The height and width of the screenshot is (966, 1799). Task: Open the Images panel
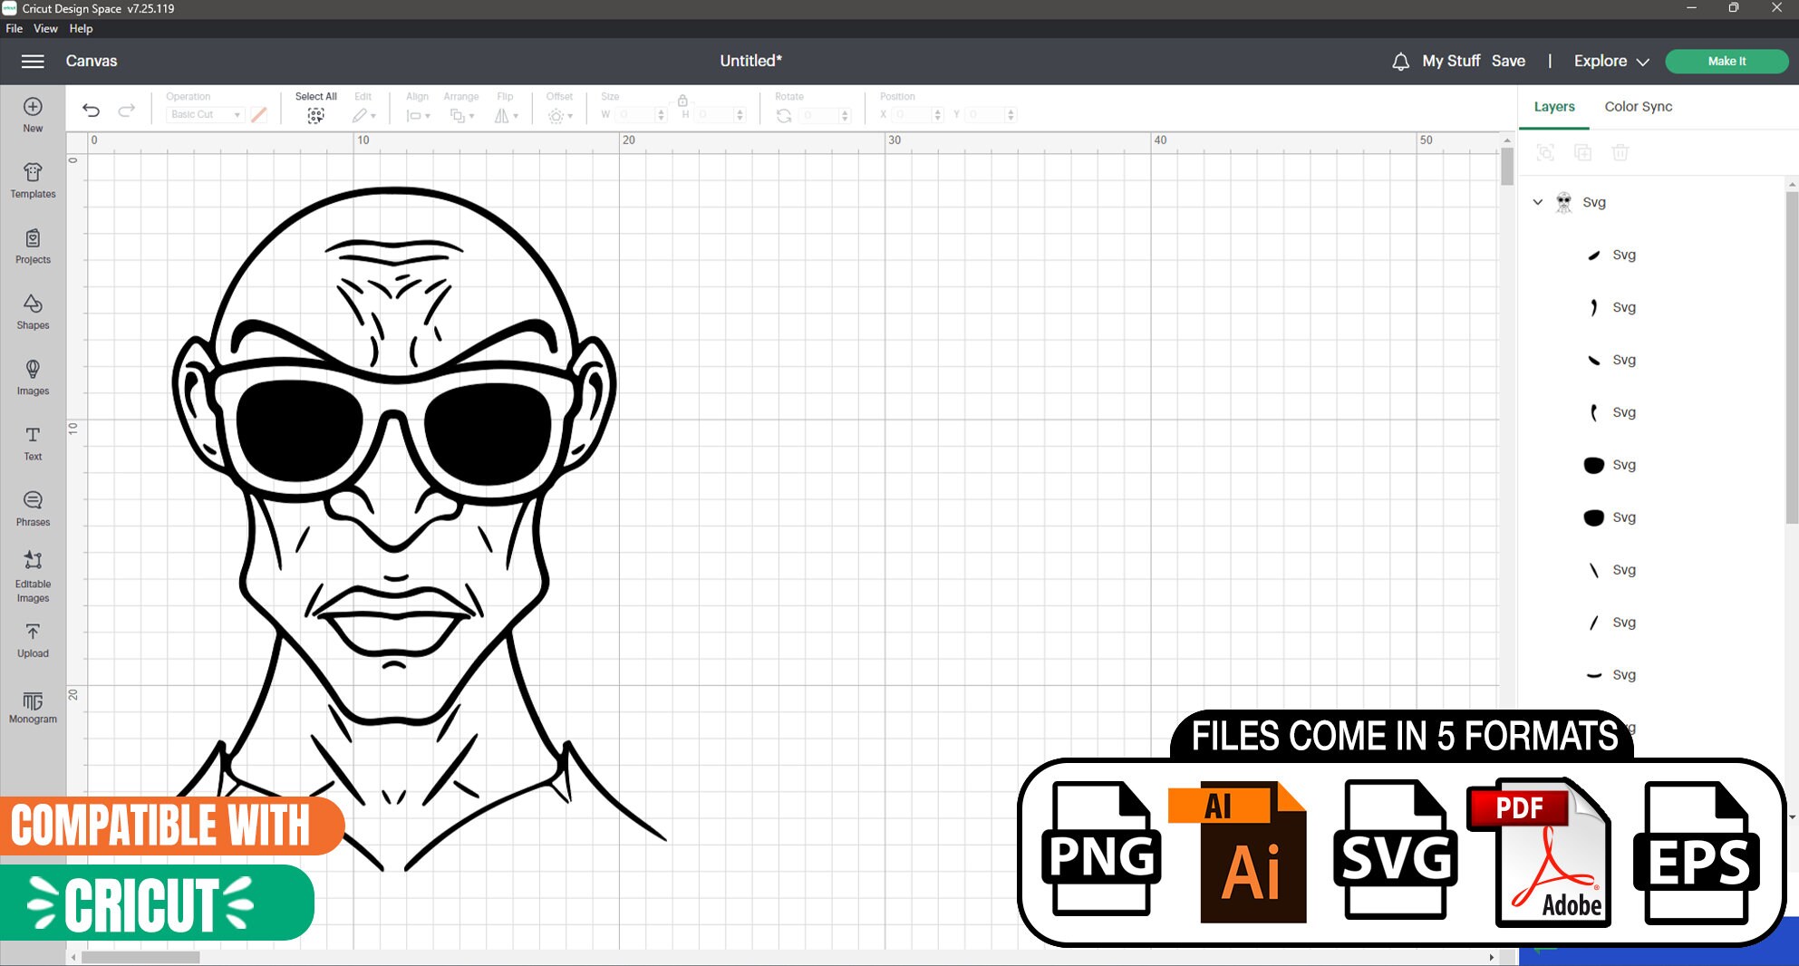tap(33, 376)
